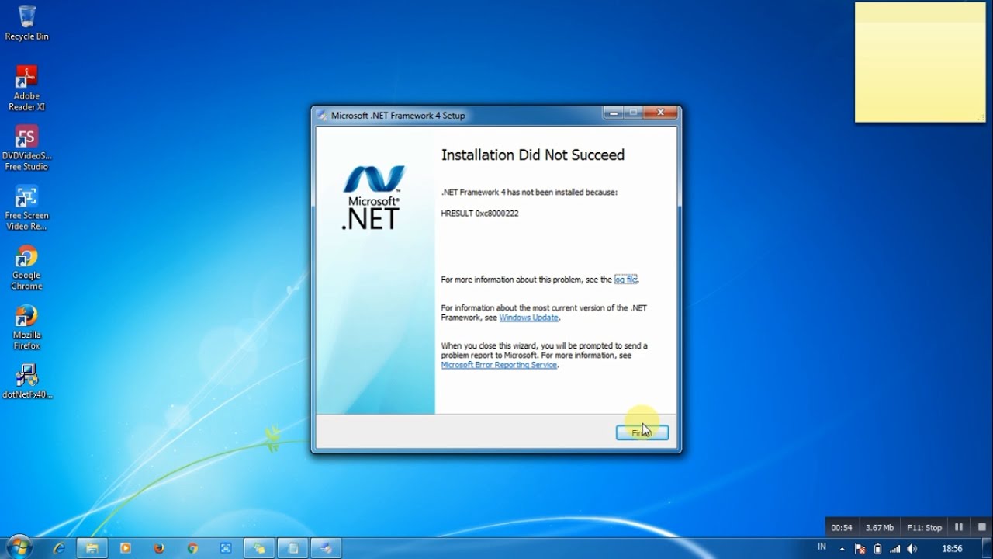
Task: Click the F11: Stop recorder label
Action: (x=924, y=527)
